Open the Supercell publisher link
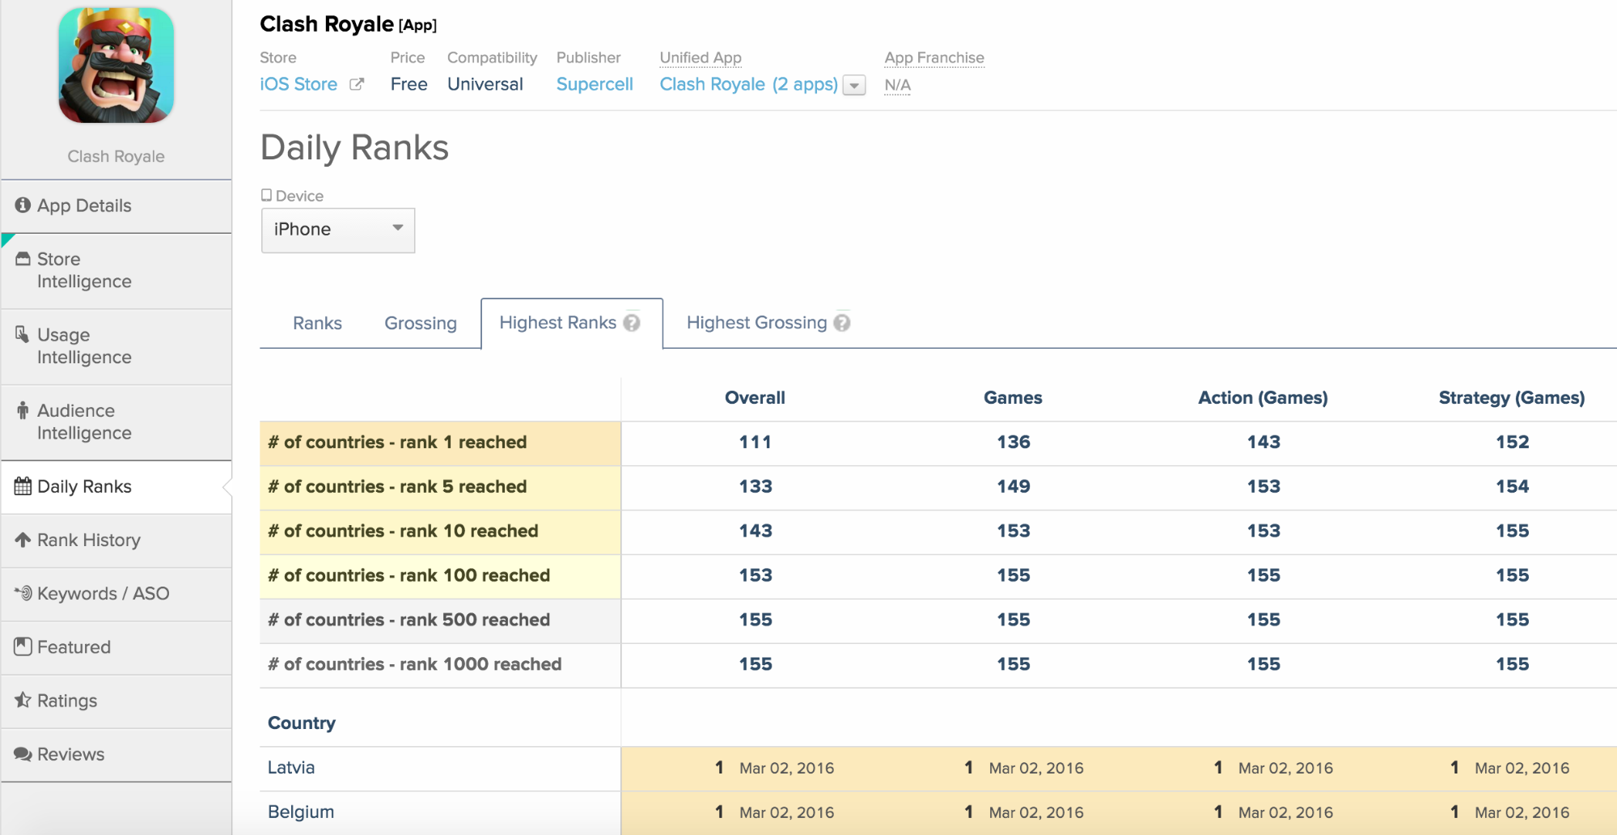 tap(595, 84)
